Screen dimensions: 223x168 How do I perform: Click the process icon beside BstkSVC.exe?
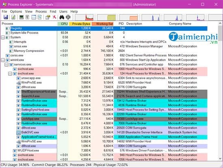click(19, 132)
